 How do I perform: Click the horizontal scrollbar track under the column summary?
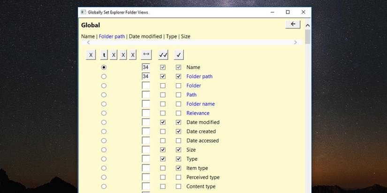coord(192,42)
